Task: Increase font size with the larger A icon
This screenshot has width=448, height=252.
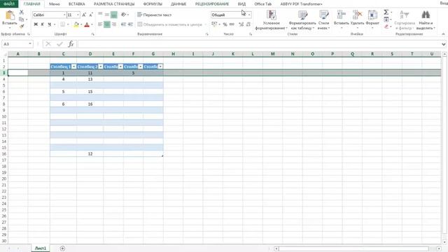Action: 84,15
